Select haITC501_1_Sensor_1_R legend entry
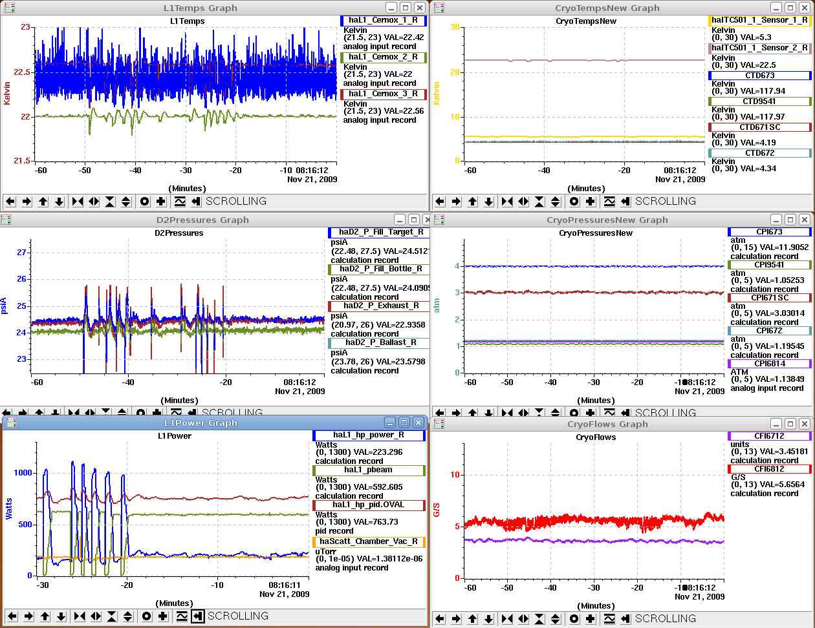 click(x=759, y=20)
